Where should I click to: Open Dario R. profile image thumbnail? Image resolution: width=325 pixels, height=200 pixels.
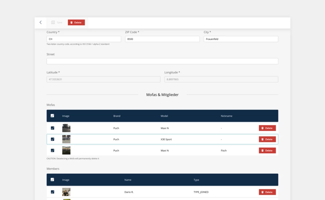coord(66,192)
